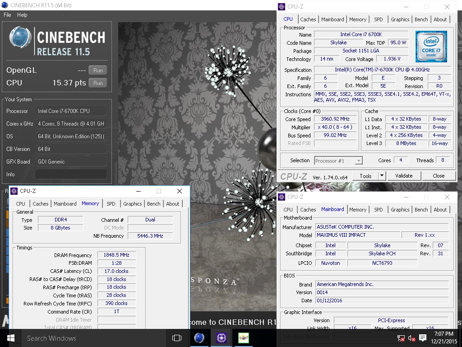Click the Core Speed 3960.92 MHz value

[x=335, y=119]
